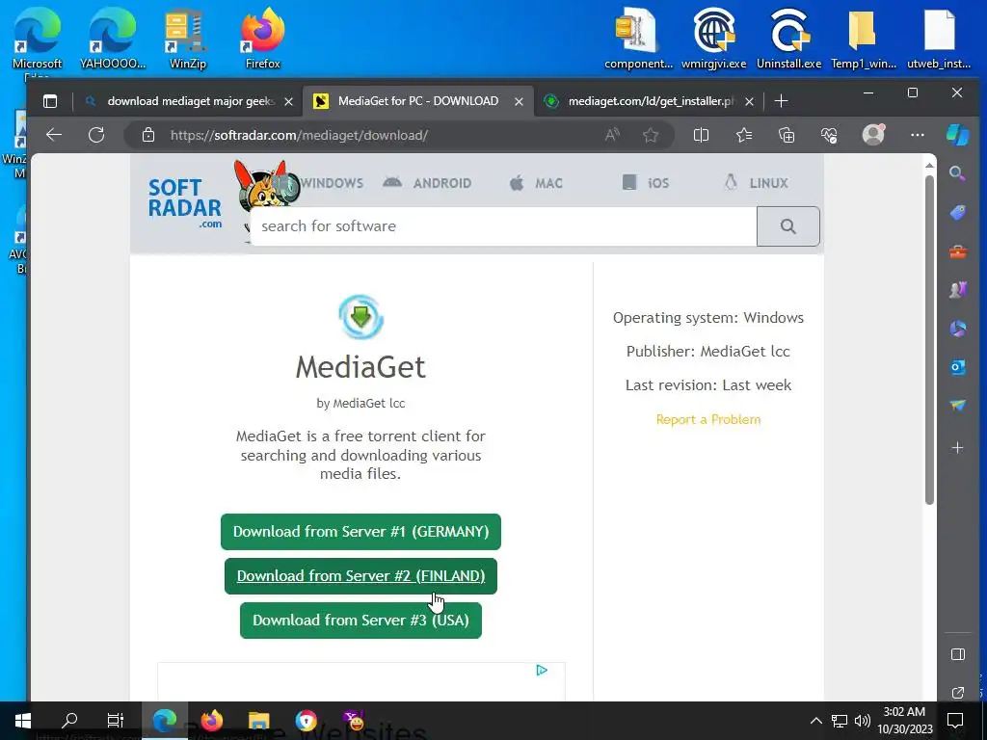Click the MediaGet app logo image
The height and width of the screenshot is (740, 987).
coord(360,316)
